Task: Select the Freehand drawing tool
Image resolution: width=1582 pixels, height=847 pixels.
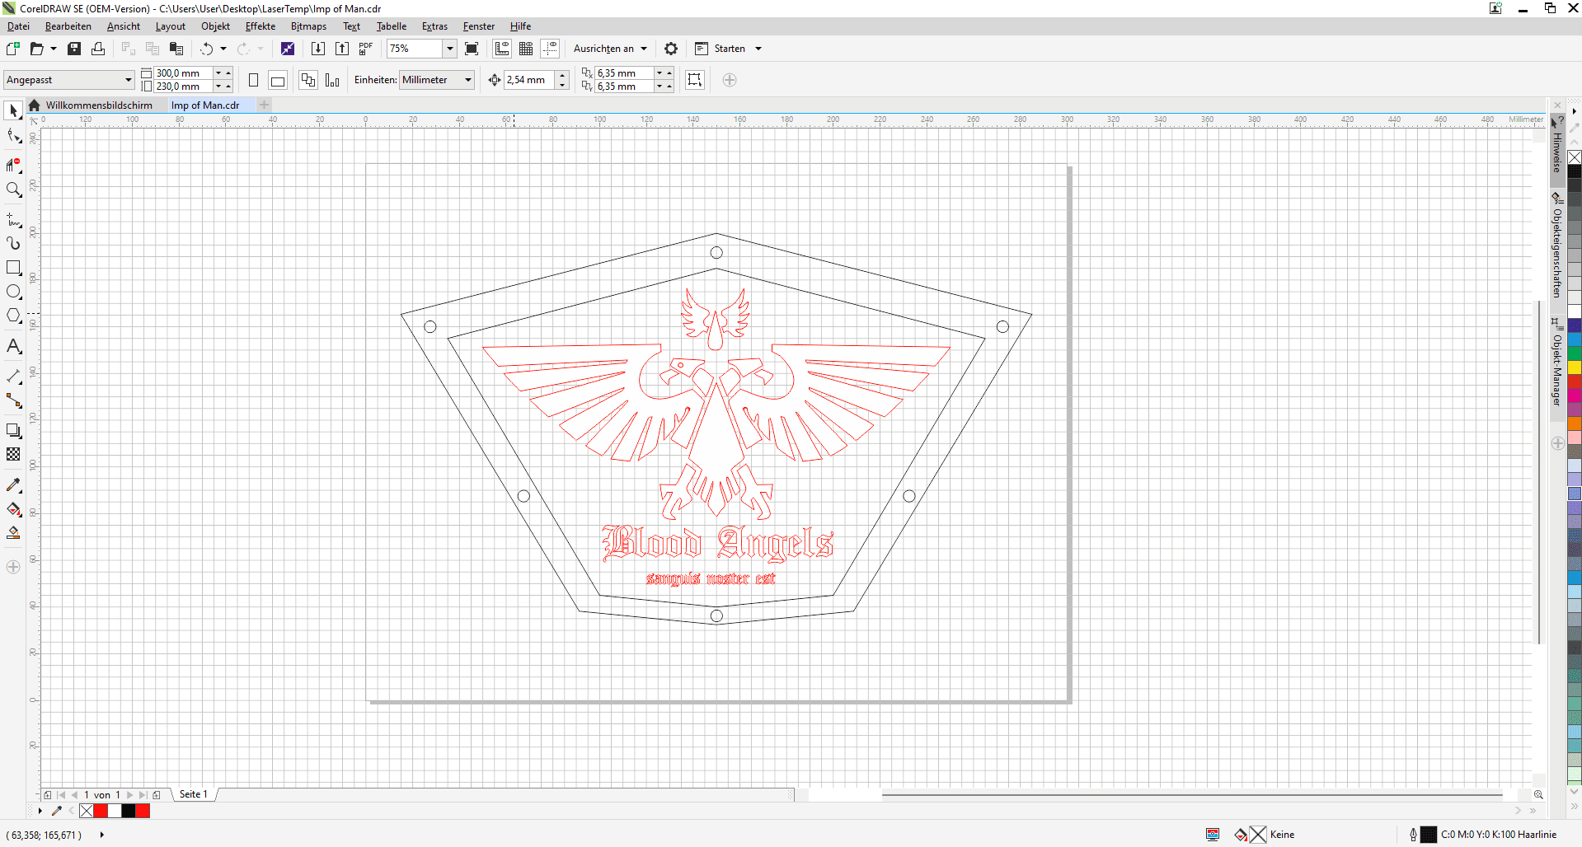Action: 13,219
